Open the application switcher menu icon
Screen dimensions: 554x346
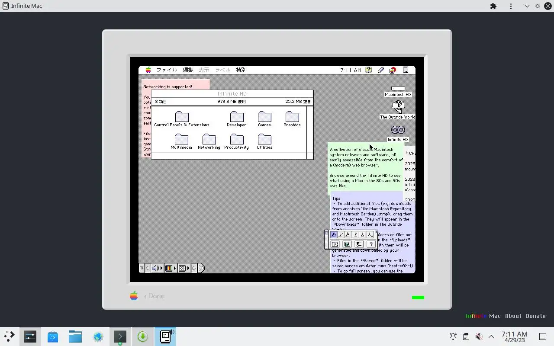click(x=406, y=70)
